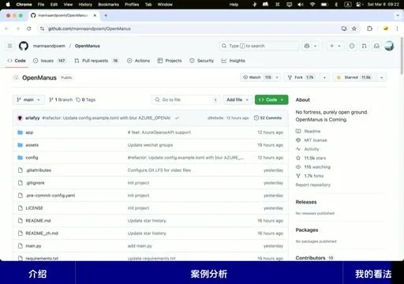
Task: Open the assets folder
Action: pos(32,145)
